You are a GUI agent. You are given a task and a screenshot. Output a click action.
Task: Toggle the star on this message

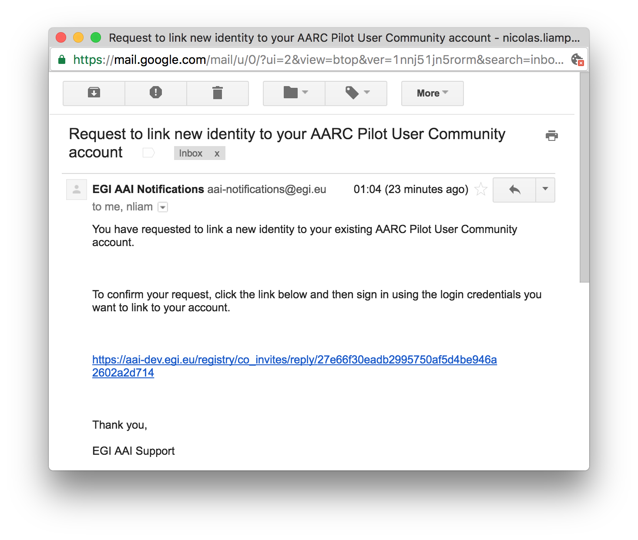(481, 189)
